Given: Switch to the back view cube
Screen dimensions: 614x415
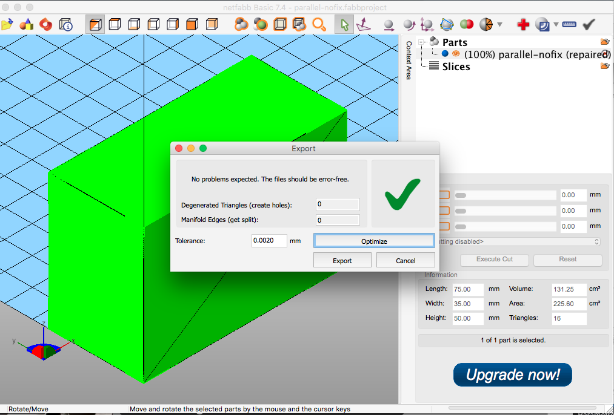Looking at the screenshot, I should [212, 25].
